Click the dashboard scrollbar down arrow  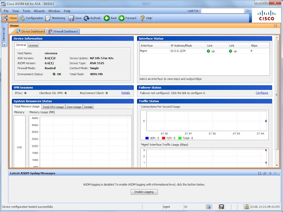point(277,165)
